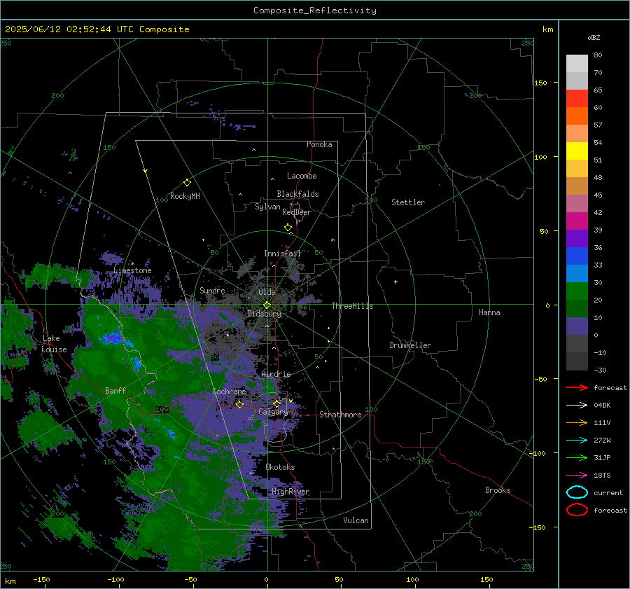Image resolution: width=630 pixels, height=589 pixels.
Task: Click asterisk marker above Limestone label
Action: pyautogui.click(x=132, y=264)
